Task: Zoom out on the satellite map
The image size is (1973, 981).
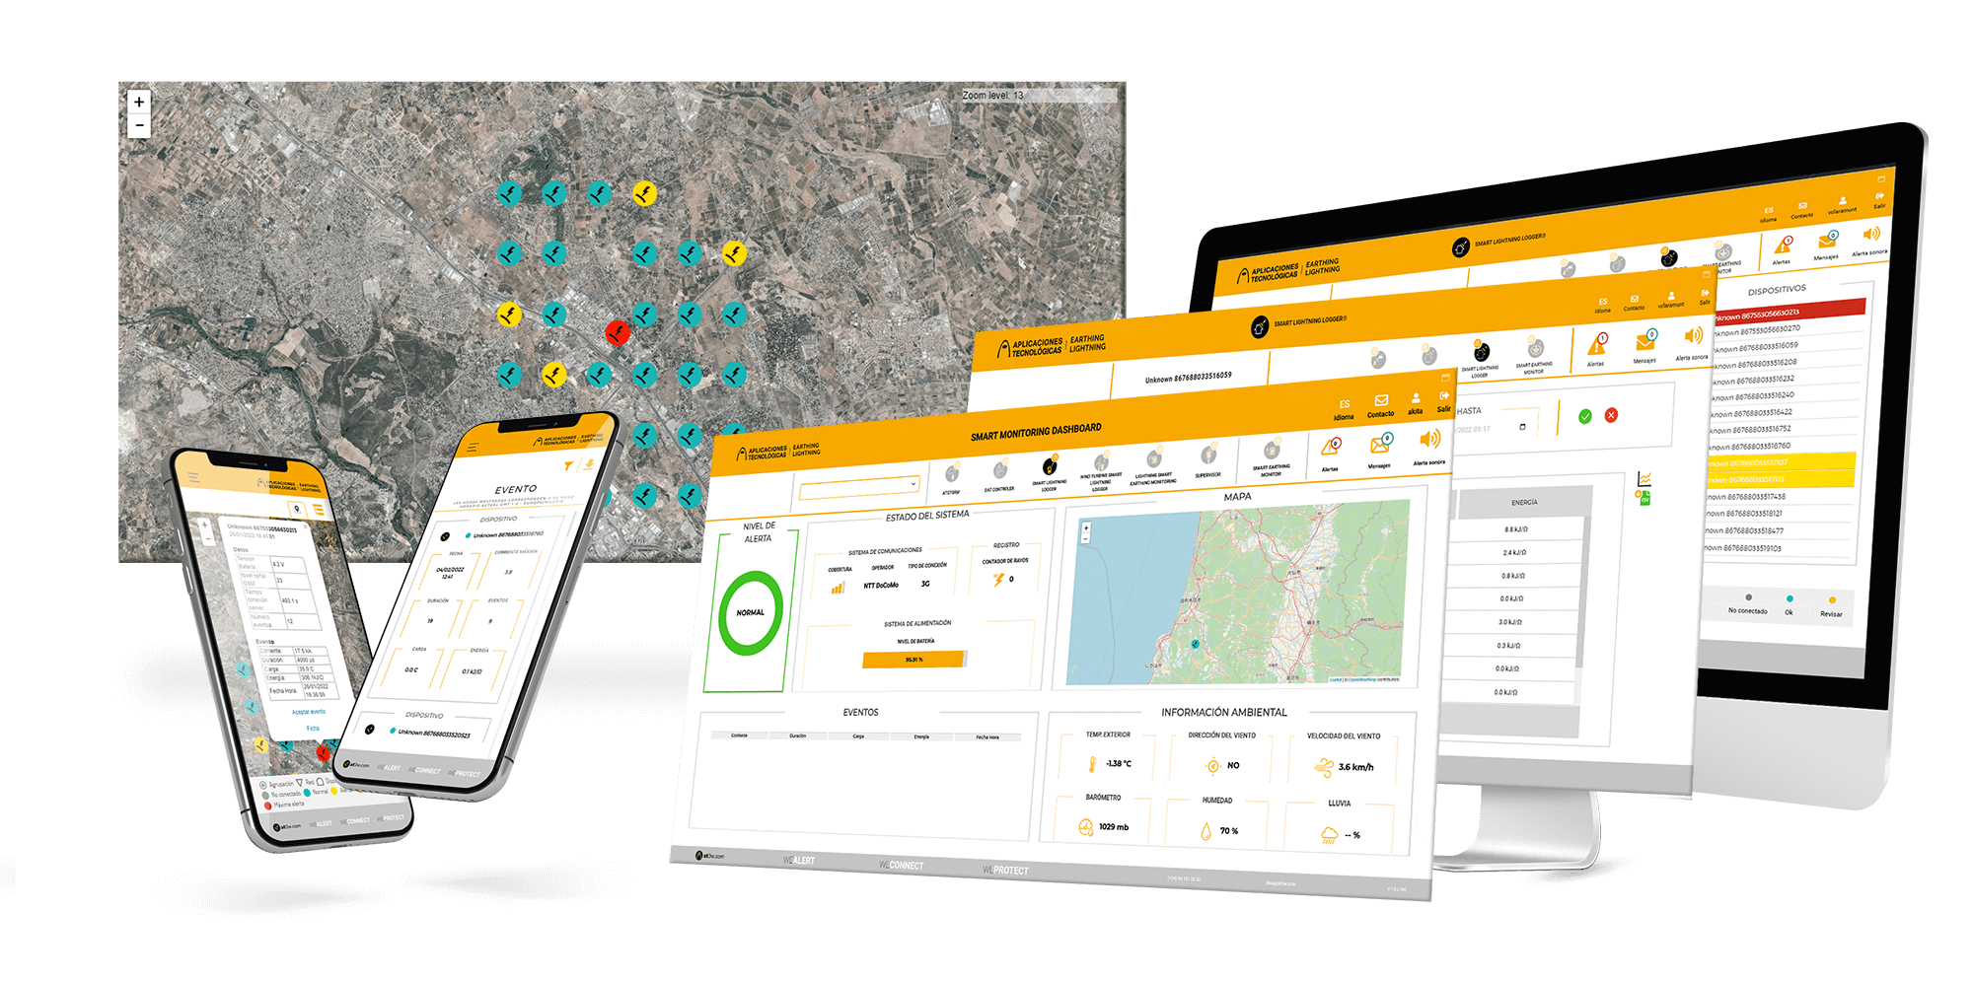Action: [139, 125]
